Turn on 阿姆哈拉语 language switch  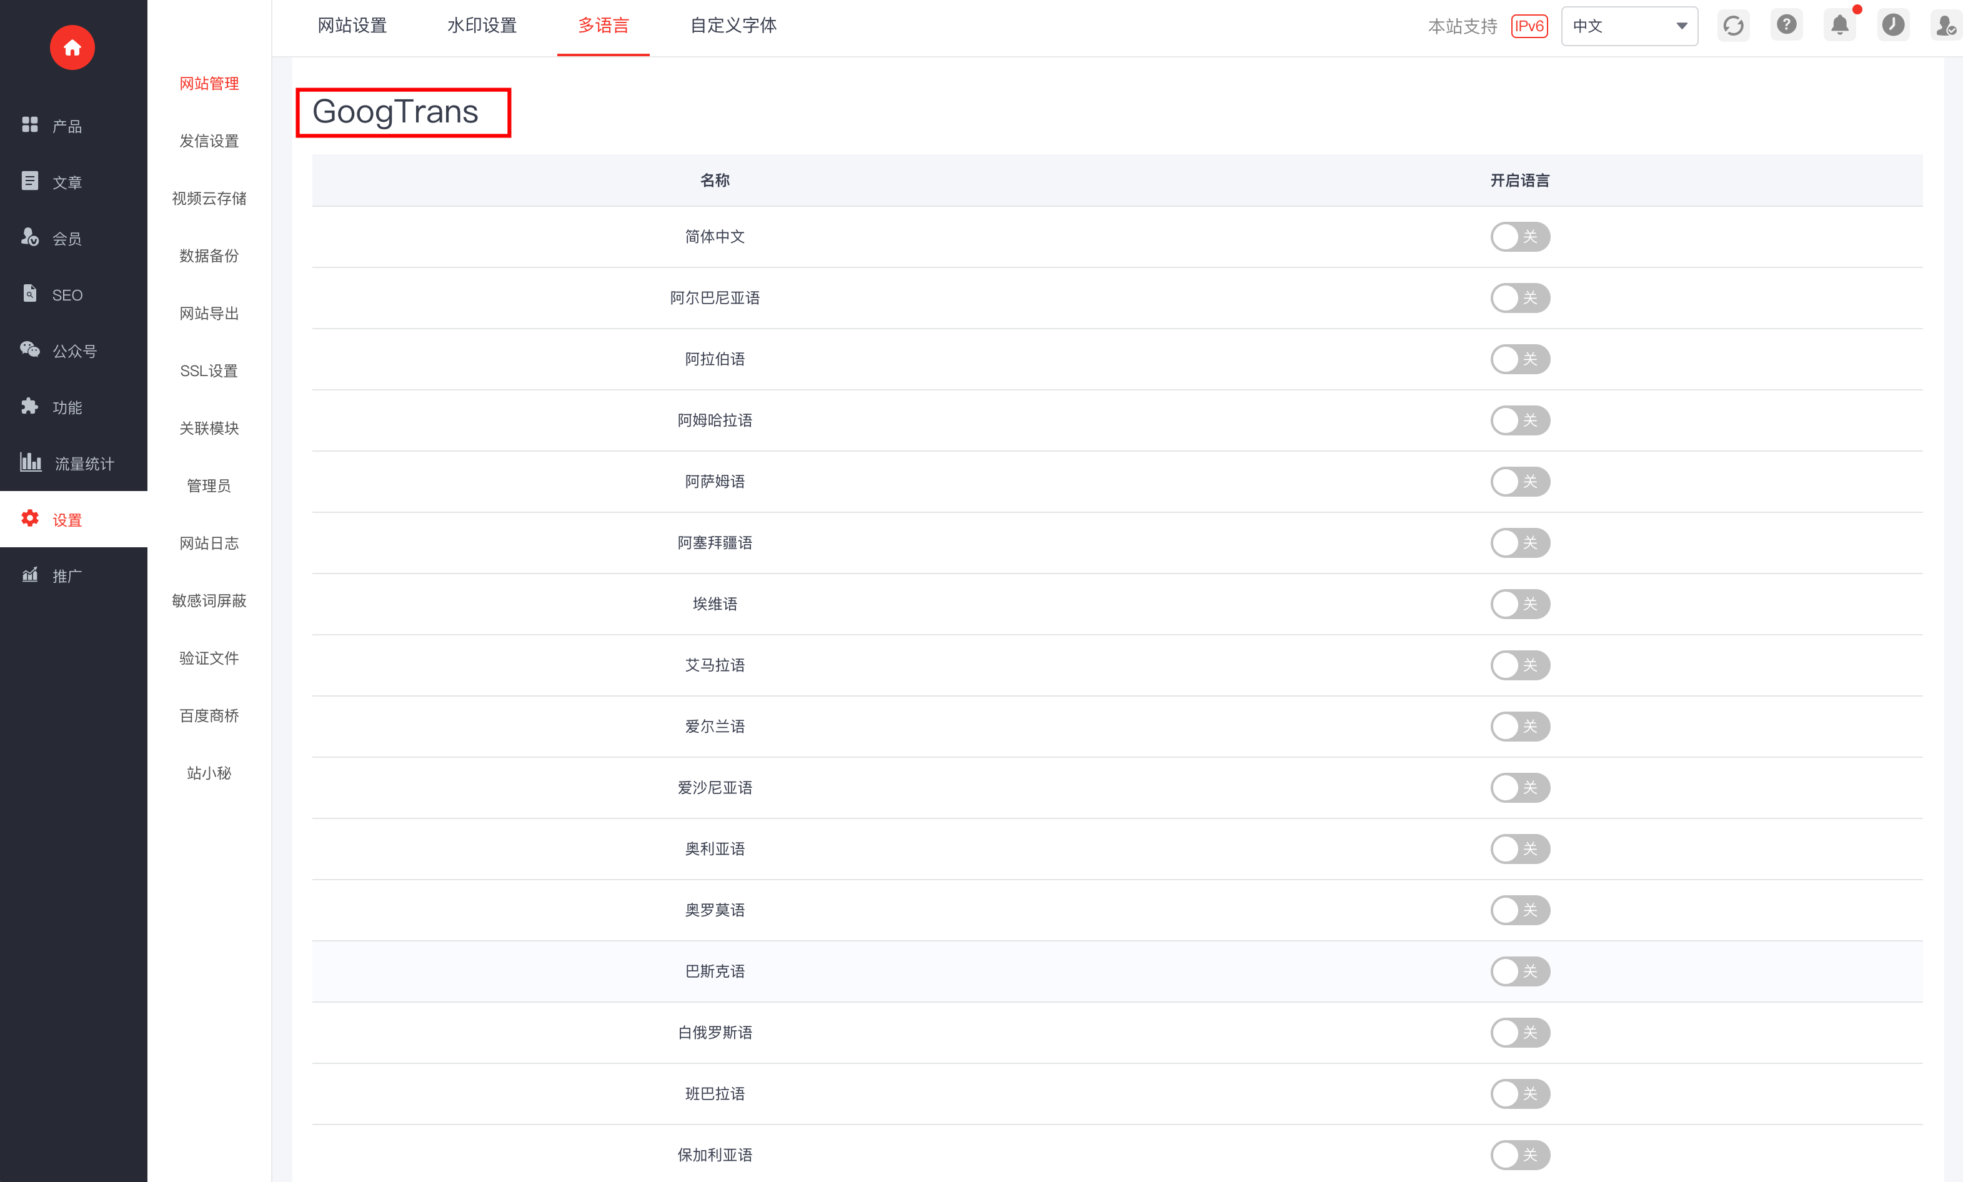click(1519, 420)
